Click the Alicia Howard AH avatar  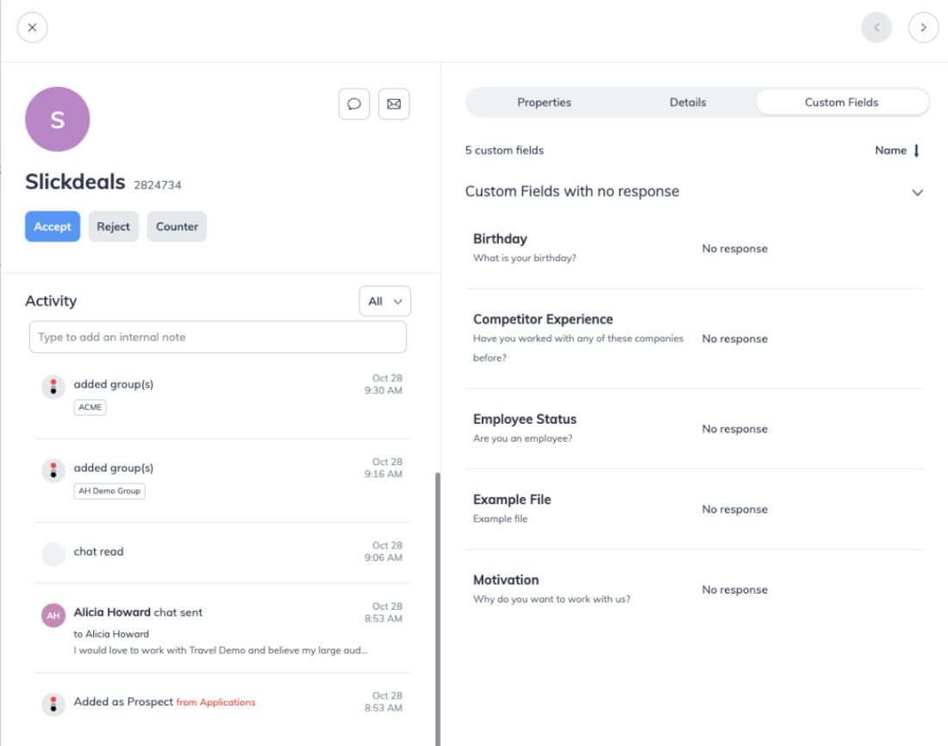tap(53, 615)
